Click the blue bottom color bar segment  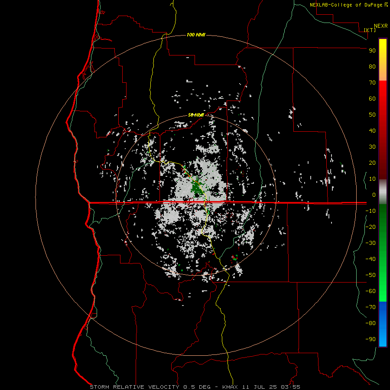coord(383,323)
